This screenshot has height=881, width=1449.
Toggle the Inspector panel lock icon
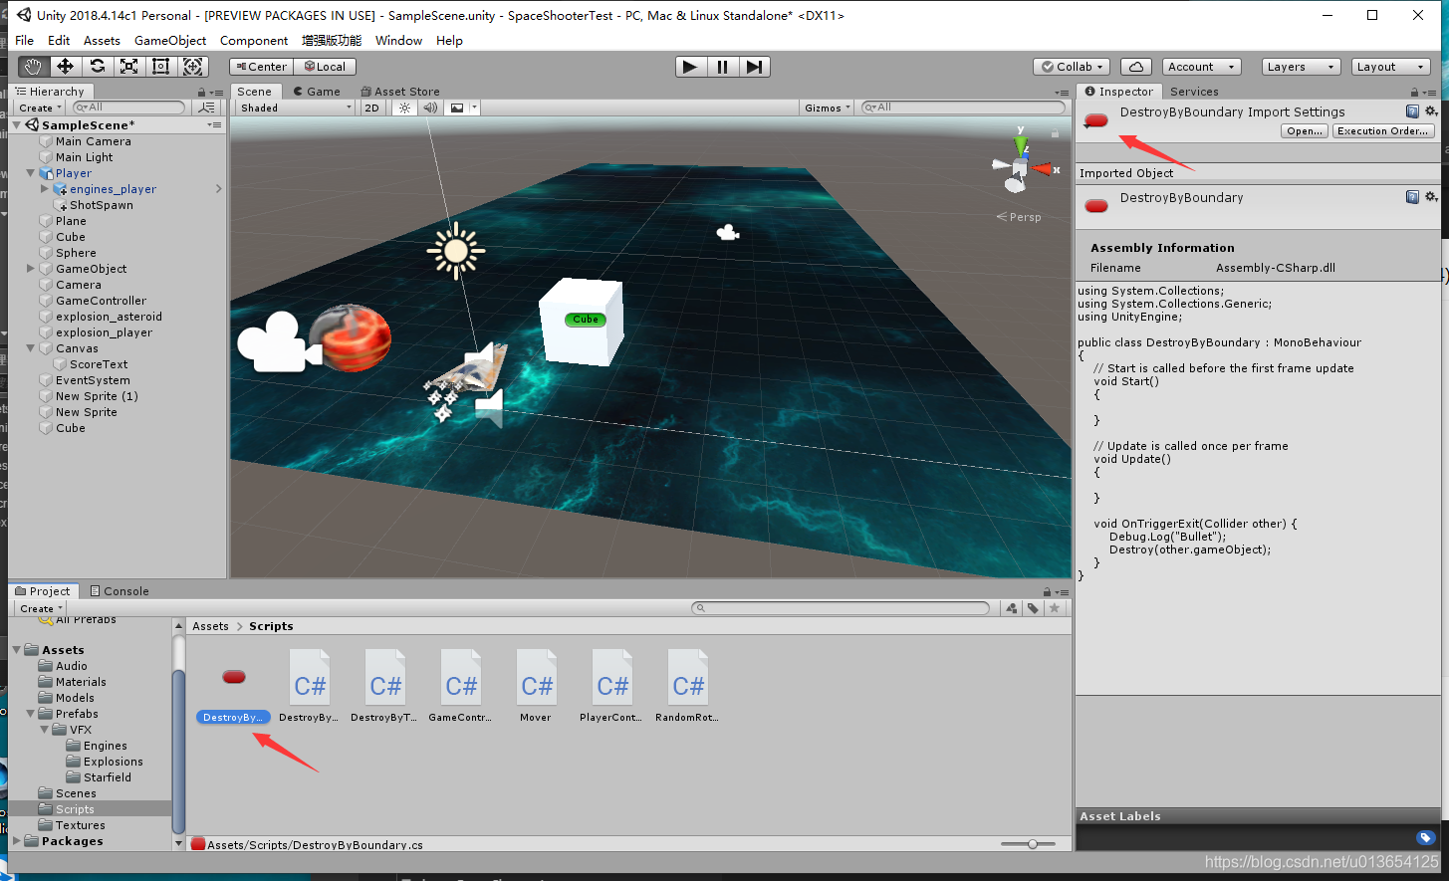[x=1414, y=92]
